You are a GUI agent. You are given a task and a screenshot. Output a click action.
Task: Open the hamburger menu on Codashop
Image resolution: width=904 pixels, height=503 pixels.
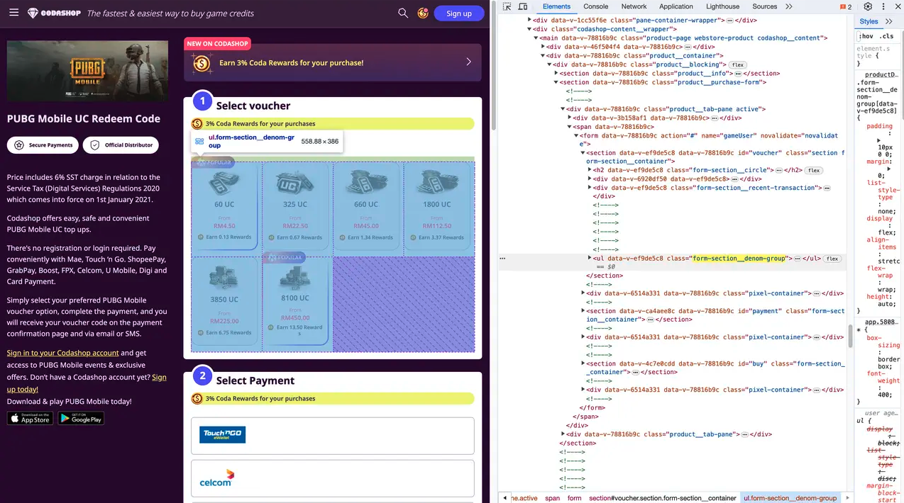pyautogui.click(x=13, y=13)
